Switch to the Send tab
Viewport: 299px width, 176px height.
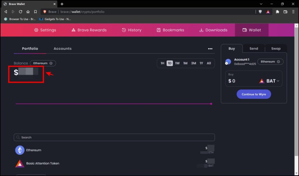(x=254, y=49)
